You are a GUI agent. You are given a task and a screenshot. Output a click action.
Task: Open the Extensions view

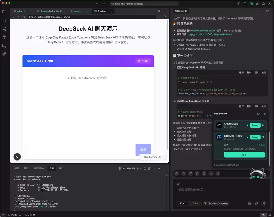click(x=4, y=54)
